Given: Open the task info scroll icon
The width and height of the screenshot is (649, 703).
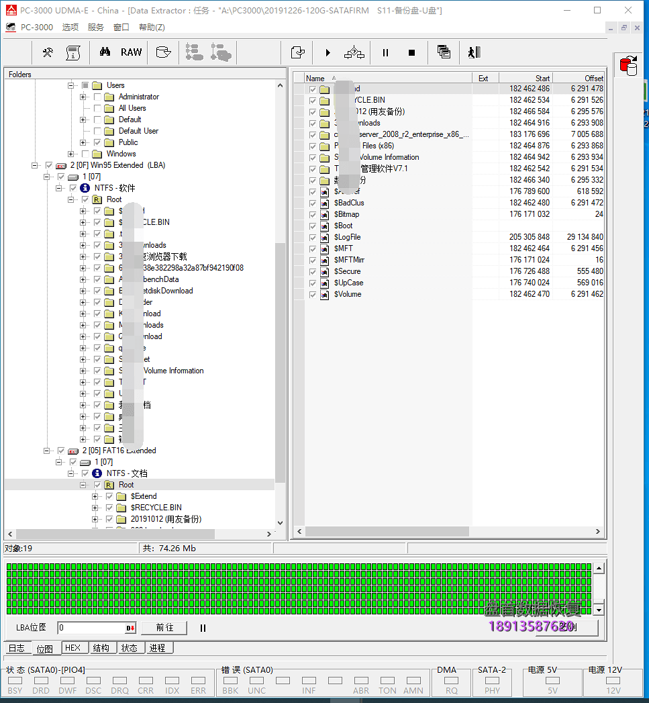Looking at the screenshot, I should (73, 52).
